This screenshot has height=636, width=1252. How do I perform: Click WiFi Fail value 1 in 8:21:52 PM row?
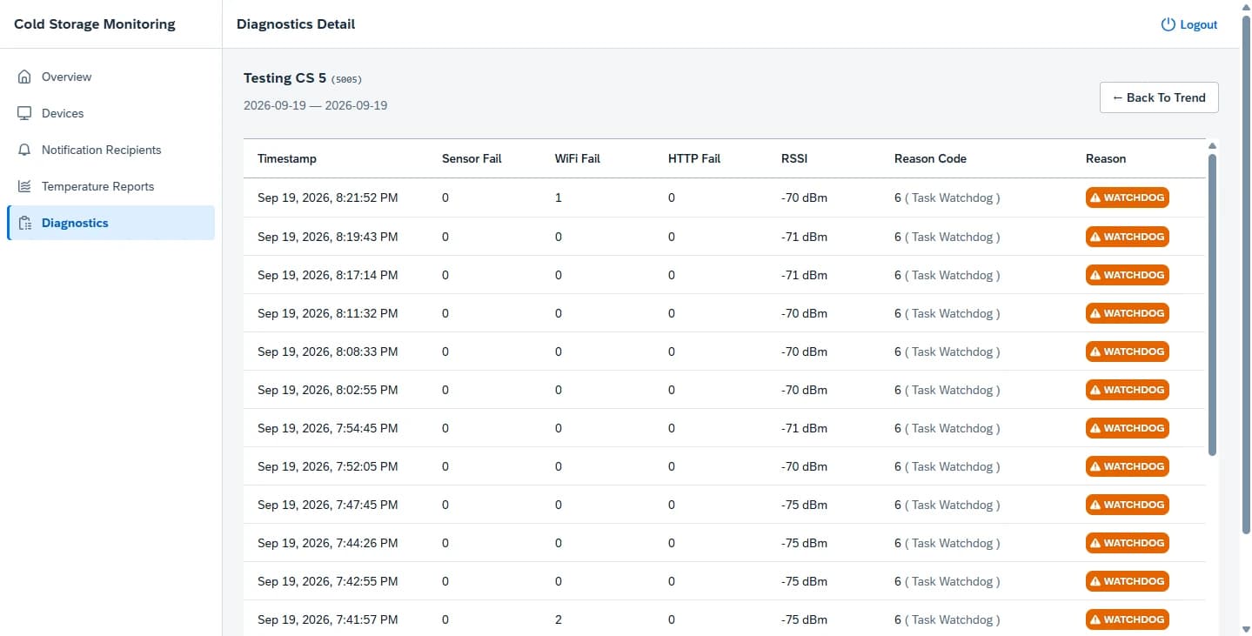pyautogui.click(x=559, y=197)
